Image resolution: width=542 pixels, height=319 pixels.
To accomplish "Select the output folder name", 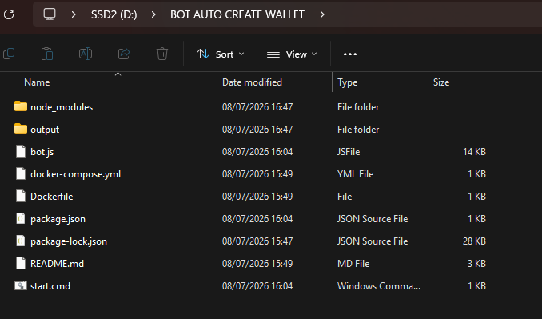I will tap(45, 130).
